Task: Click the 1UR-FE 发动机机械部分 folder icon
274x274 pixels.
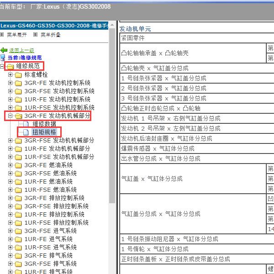Action: coord(18,149)
